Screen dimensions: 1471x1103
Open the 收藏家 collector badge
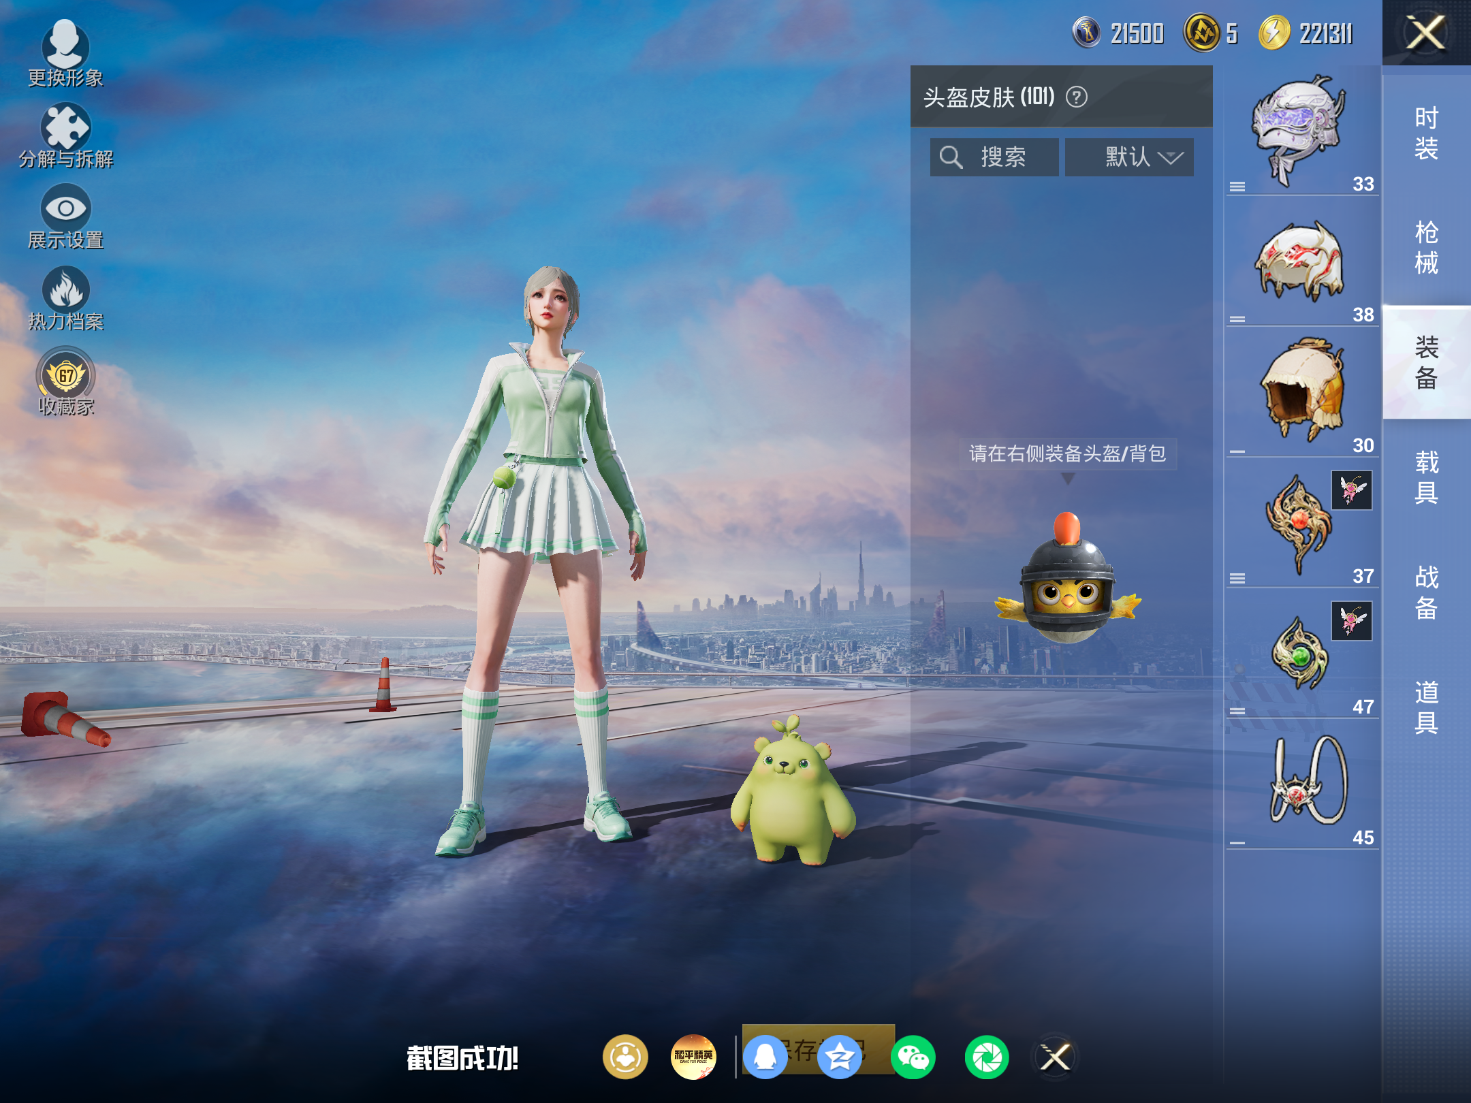tap(65, 381)
